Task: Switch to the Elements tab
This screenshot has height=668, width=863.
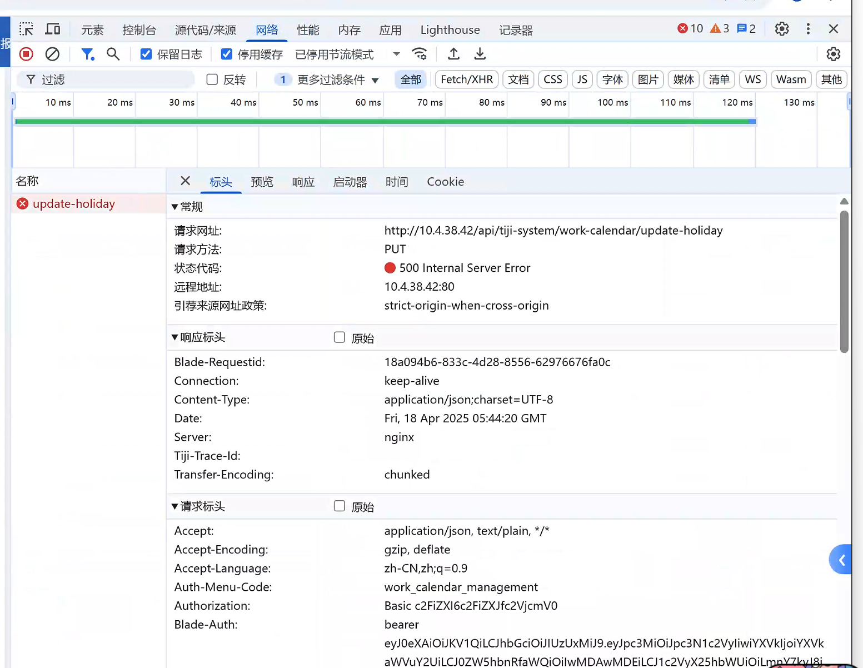Action: (x=92, y=30)
